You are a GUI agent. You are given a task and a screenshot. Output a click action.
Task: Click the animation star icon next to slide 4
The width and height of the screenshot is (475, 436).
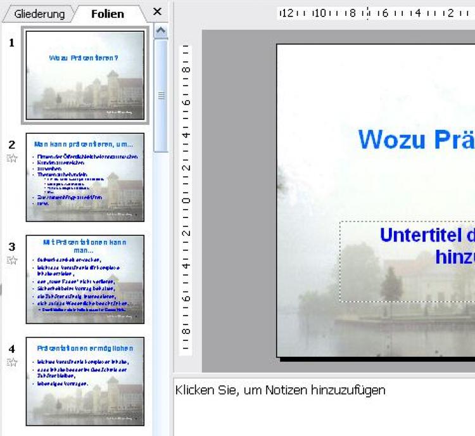(x=12, y=362)
